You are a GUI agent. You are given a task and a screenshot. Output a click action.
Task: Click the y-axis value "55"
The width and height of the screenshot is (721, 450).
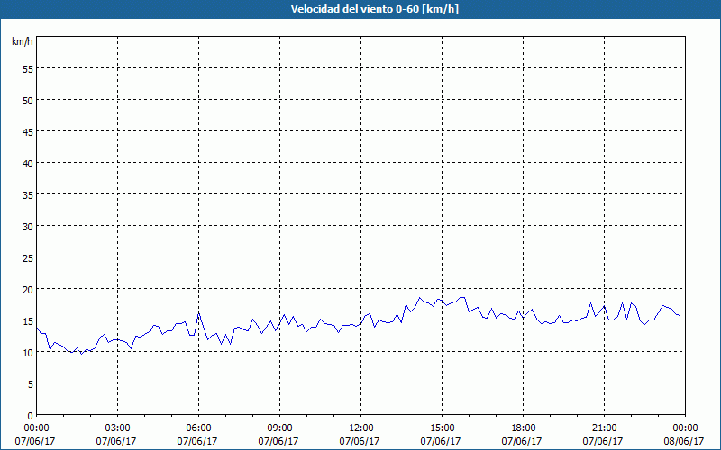click(x=28, y=69)
